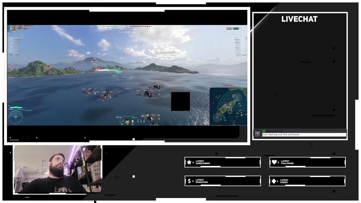Click the game minimap
Viewport: 361px width, 203px height.
pos(228,106)
